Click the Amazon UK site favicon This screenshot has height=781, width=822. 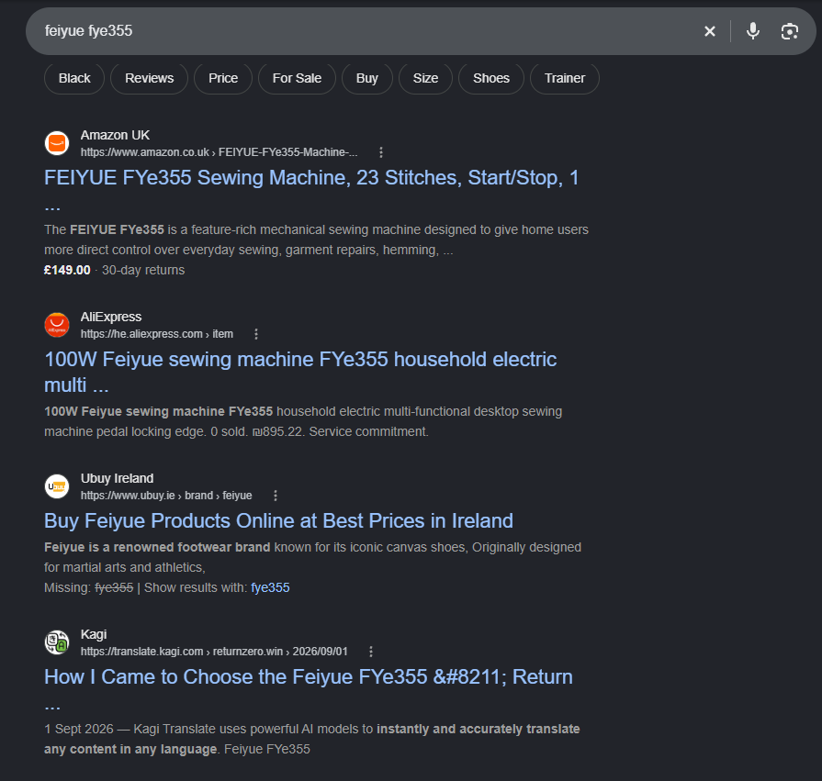(x=57, y=143)
